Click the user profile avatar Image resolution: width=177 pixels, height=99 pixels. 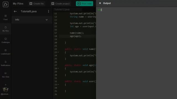[x=6, y=90]
